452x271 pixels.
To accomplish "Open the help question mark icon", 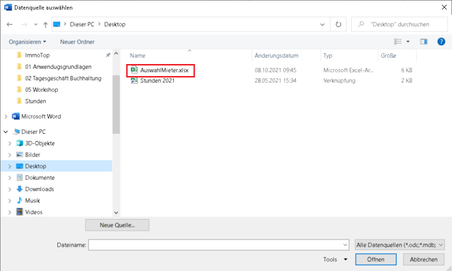I will 441,42.
